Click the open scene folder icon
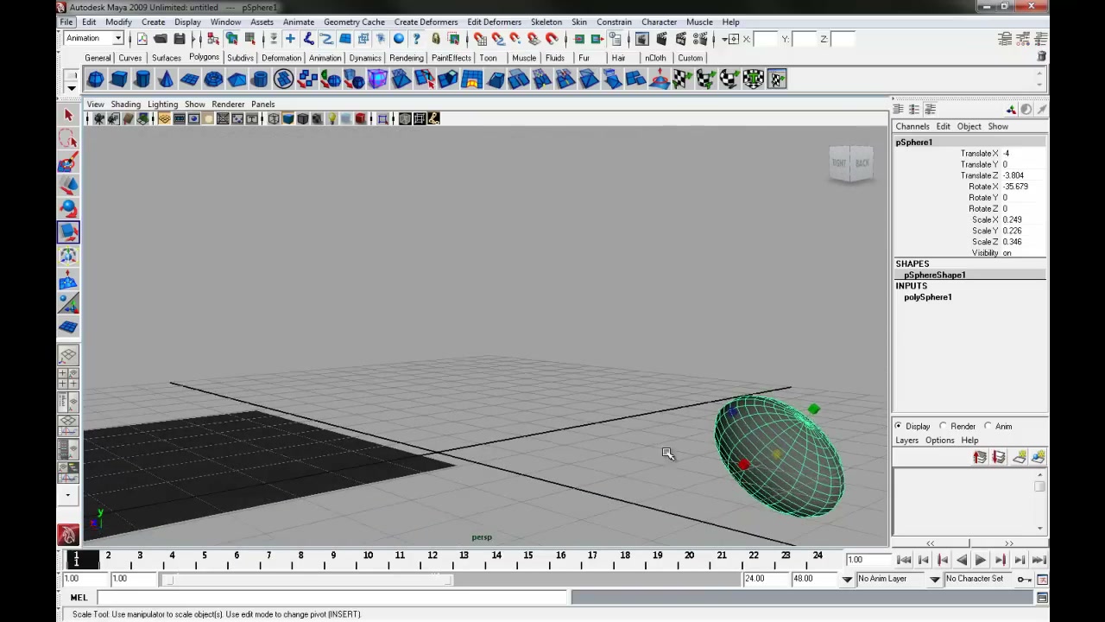Viewport: 1105px width, 622px height. (161, 39)
